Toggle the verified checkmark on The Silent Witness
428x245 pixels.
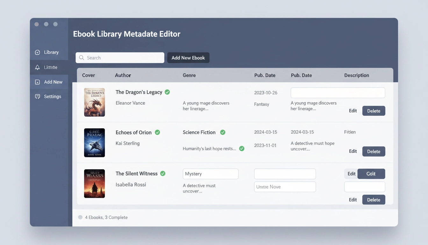[x=162, y=173]
